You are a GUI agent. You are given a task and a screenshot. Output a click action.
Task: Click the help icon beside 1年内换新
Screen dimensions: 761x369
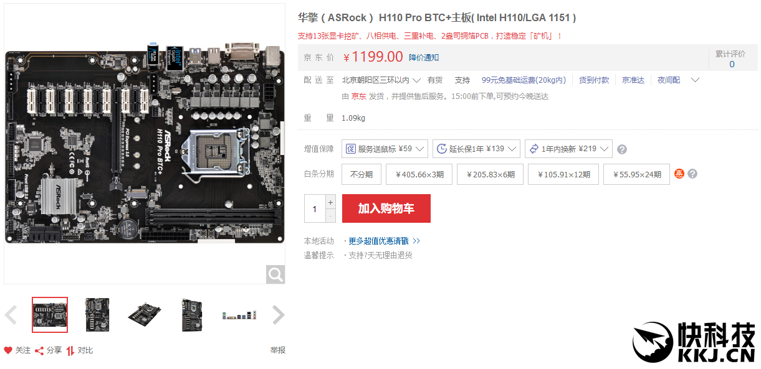621,149
